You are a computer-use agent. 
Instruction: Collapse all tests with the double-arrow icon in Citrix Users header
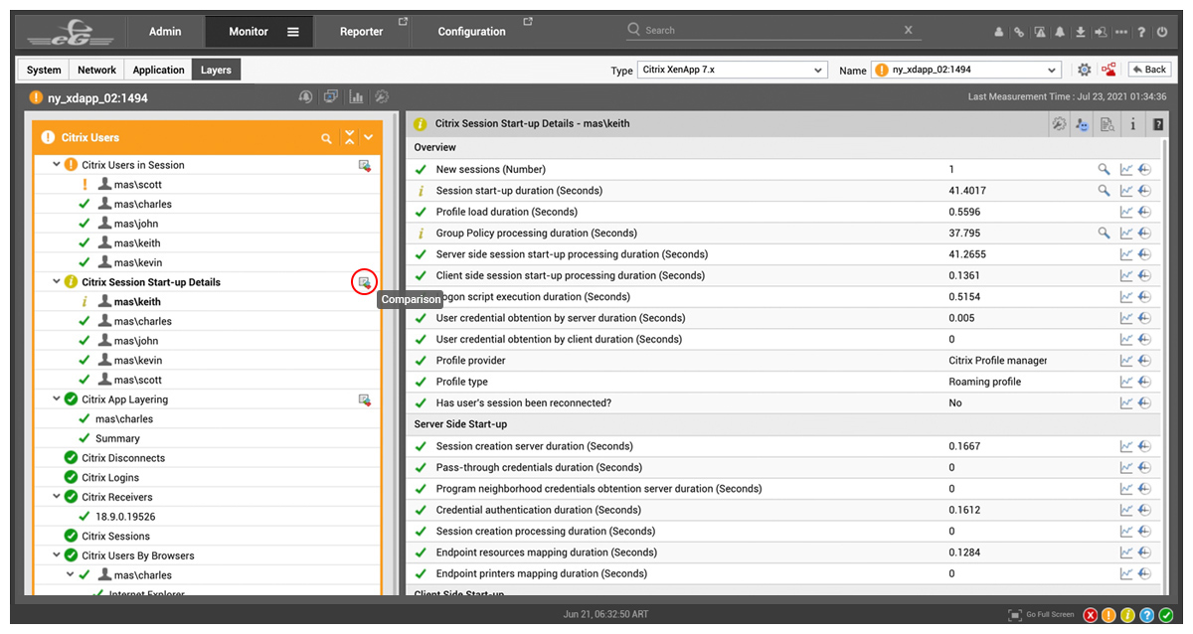click(x=348, y=138)
